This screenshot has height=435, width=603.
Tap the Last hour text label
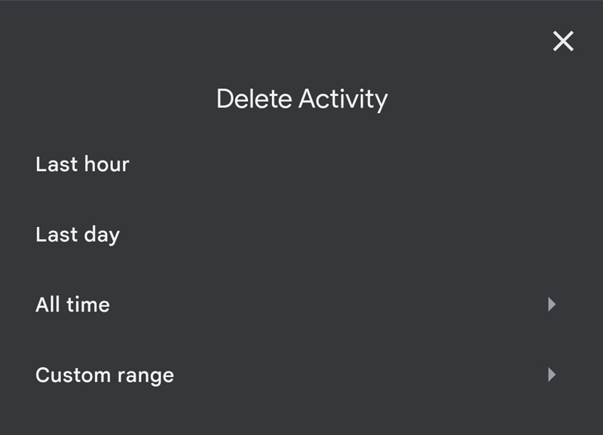[82, 164]
